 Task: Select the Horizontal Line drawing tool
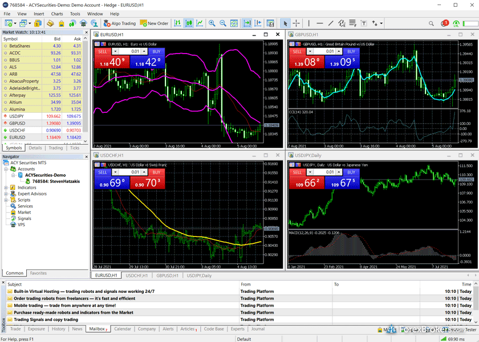click(x=320, y=23)
